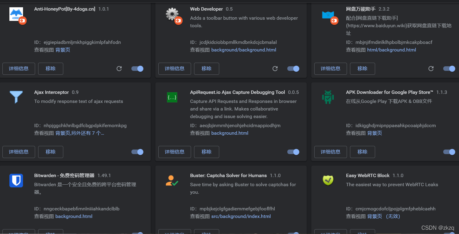Remove the Ajax Interceptor extension
The height and width of the screenshot is (234, 459).
click(51, 152)
